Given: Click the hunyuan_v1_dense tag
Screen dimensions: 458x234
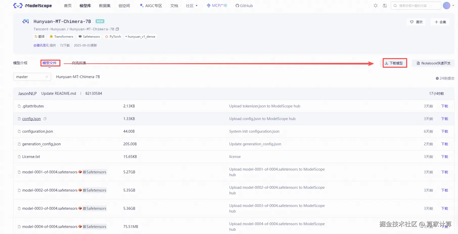Looking at the screenshot, I should (140, 37).
